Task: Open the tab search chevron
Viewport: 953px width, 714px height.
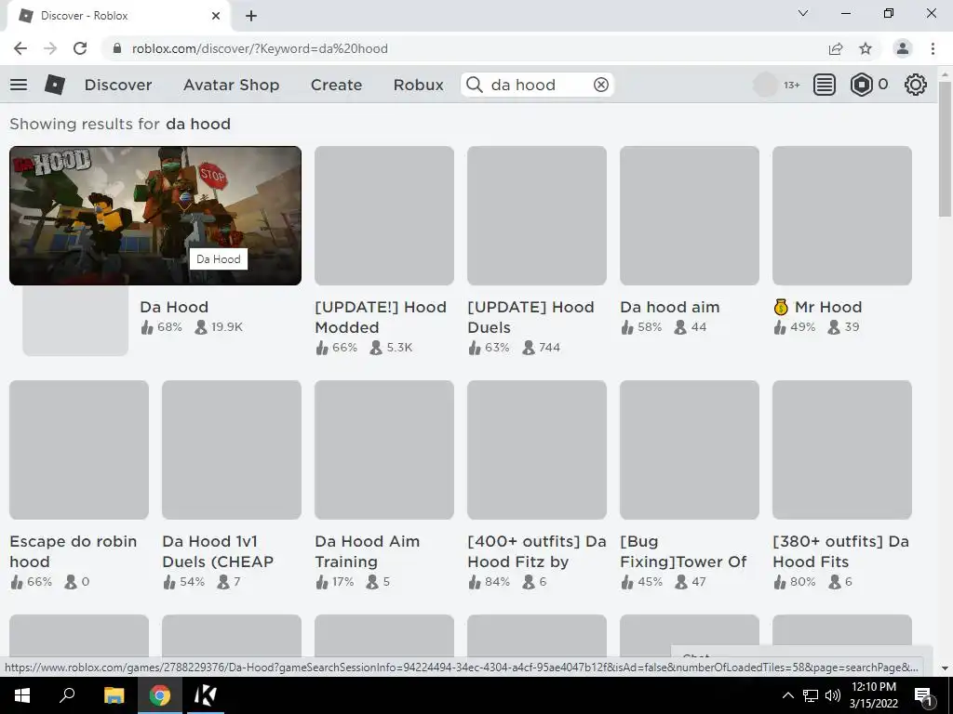Action: click(x=803, y=13)
